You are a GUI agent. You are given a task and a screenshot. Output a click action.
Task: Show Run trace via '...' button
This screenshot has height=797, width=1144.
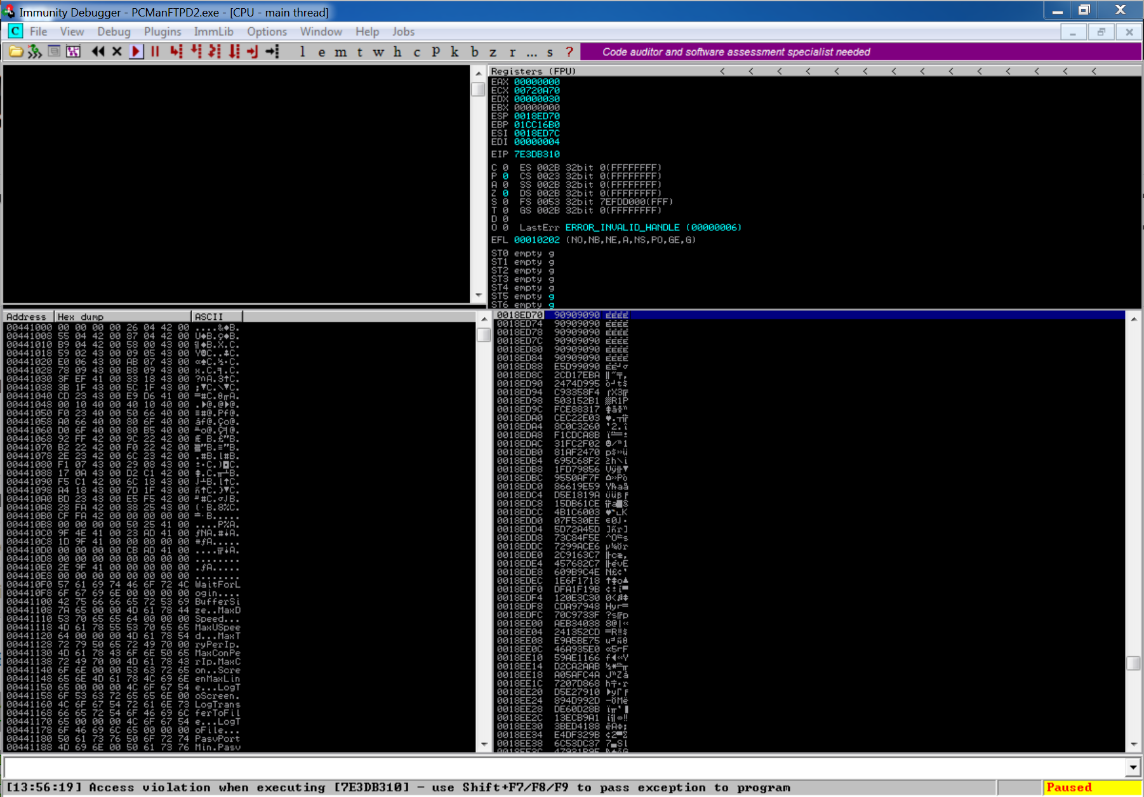pos(531,52)
